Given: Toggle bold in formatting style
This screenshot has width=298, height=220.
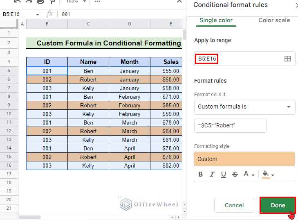Looking at the screenshot, I should [x=200, y=174].
